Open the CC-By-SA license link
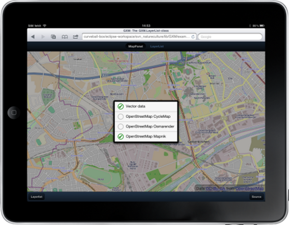Image resolution: width=289 pixels, height=225 pixels. (x=215, y=188)
